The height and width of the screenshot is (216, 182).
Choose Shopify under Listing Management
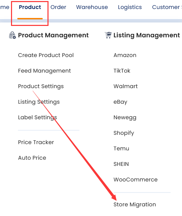(124, 133)
